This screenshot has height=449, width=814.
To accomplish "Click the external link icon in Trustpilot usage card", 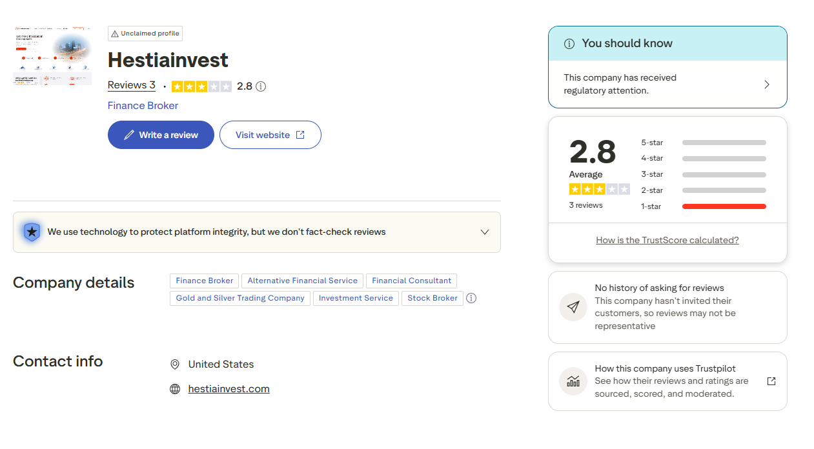I will point(771,381).
